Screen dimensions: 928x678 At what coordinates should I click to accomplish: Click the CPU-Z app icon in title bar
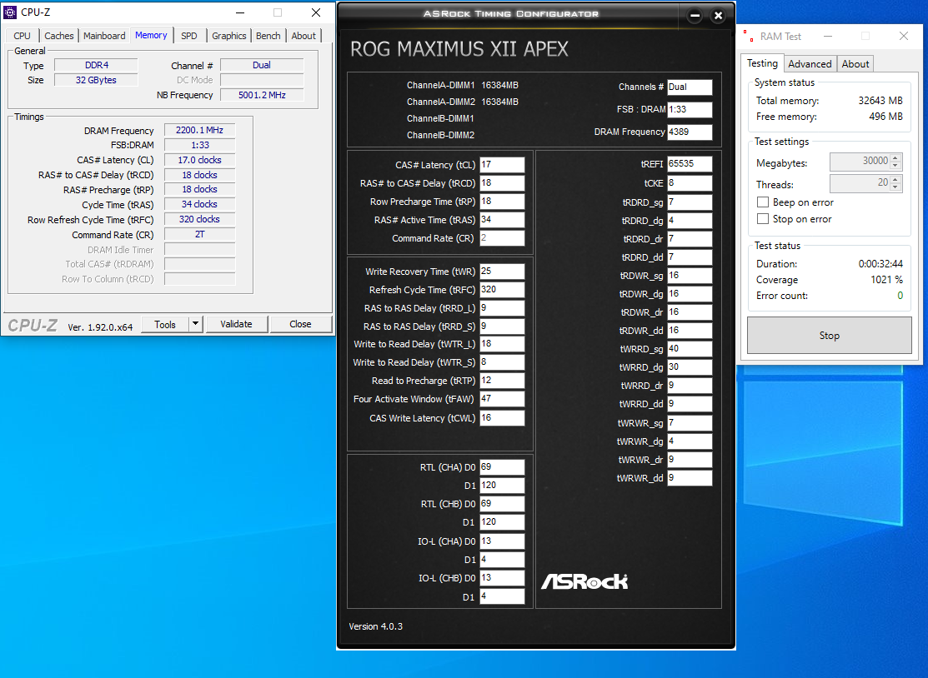click(10, 12)
